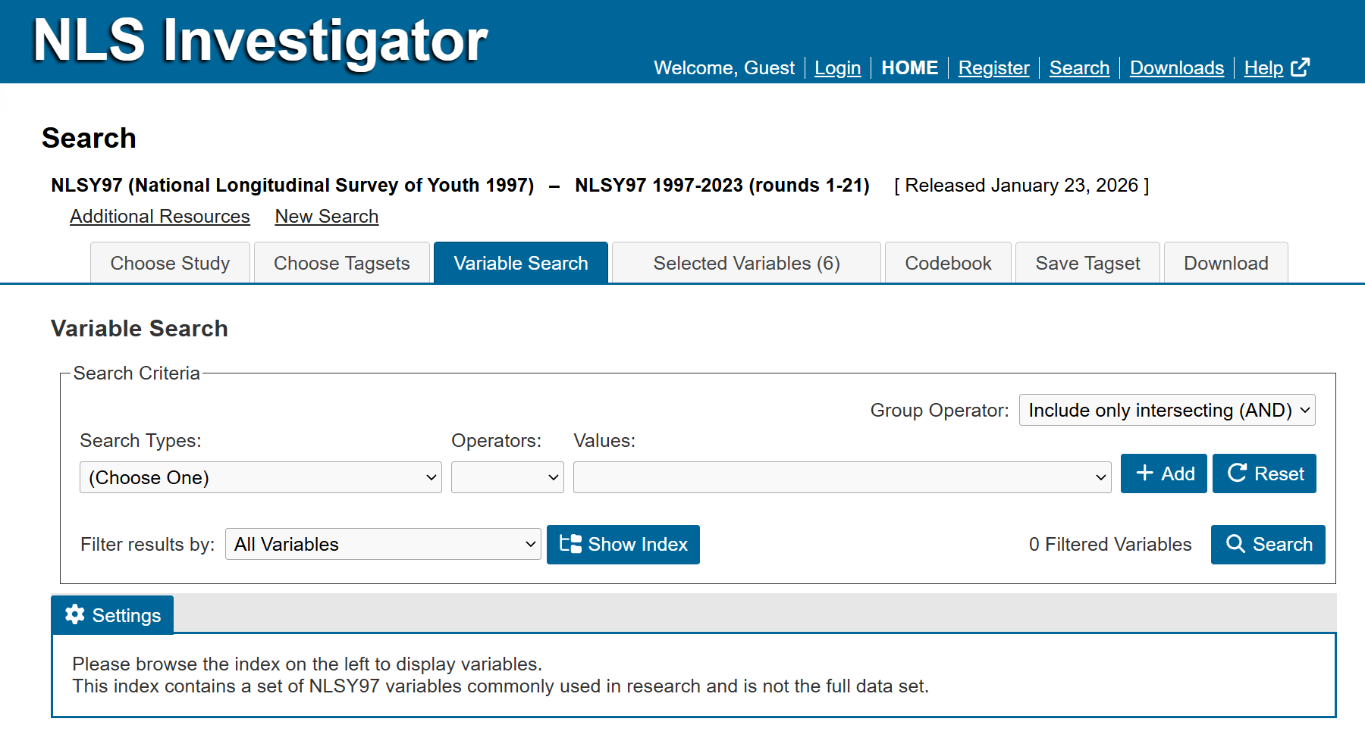Switch to the Choose Tagsets tab
This screenshot has height=750, width=1365.
(342, 263)
